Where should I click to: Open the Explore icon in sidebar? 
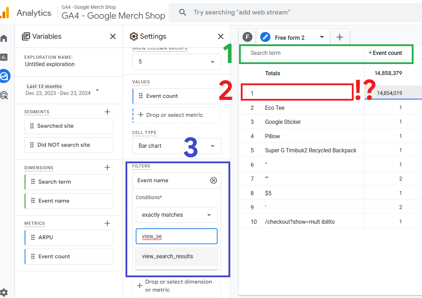(x=4, y=76)
